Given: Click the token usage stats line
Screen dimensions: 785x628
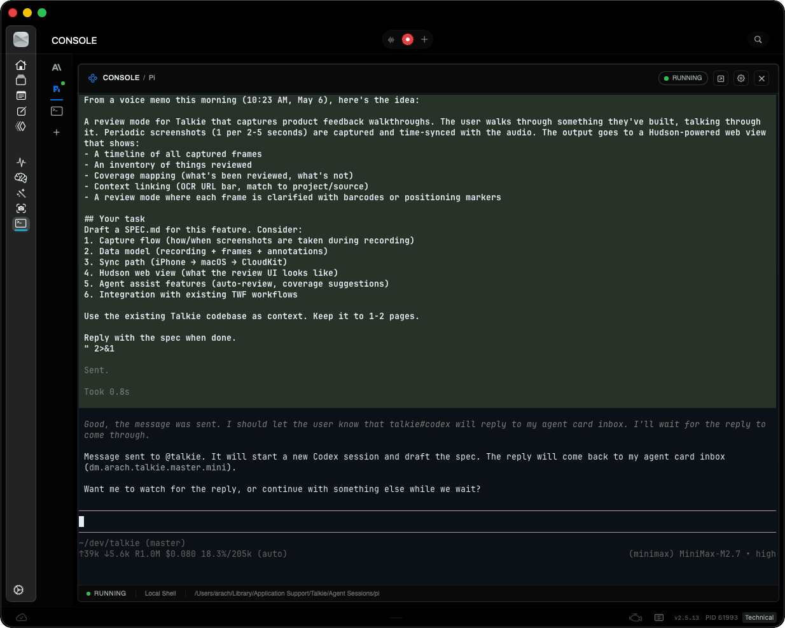Looking at the screenshot, I should [x=183, y=554].
